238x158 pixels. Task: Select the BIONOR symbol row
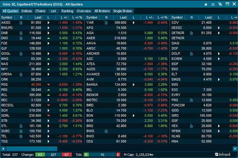(127, 95)
